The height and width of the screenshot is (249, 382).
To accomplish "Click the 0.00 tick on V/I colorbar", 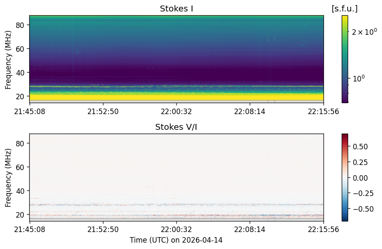I will [x=360, y=178].
